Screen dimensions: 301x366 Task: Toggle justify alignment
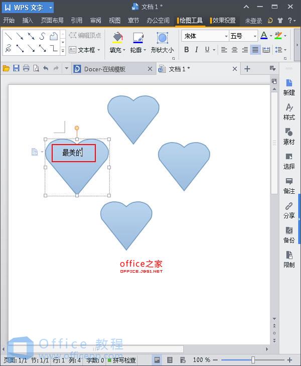(x=255, y=50)
